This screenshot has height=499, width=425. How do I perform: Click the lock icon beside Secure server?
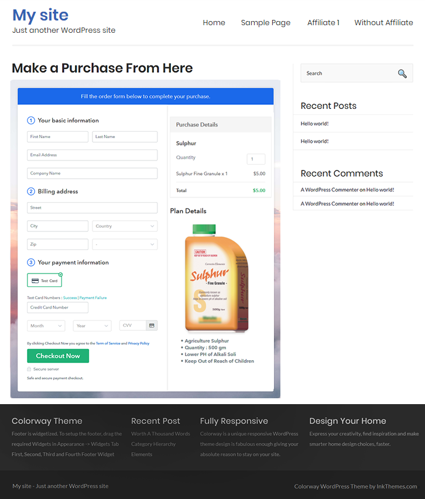point(29,369)
